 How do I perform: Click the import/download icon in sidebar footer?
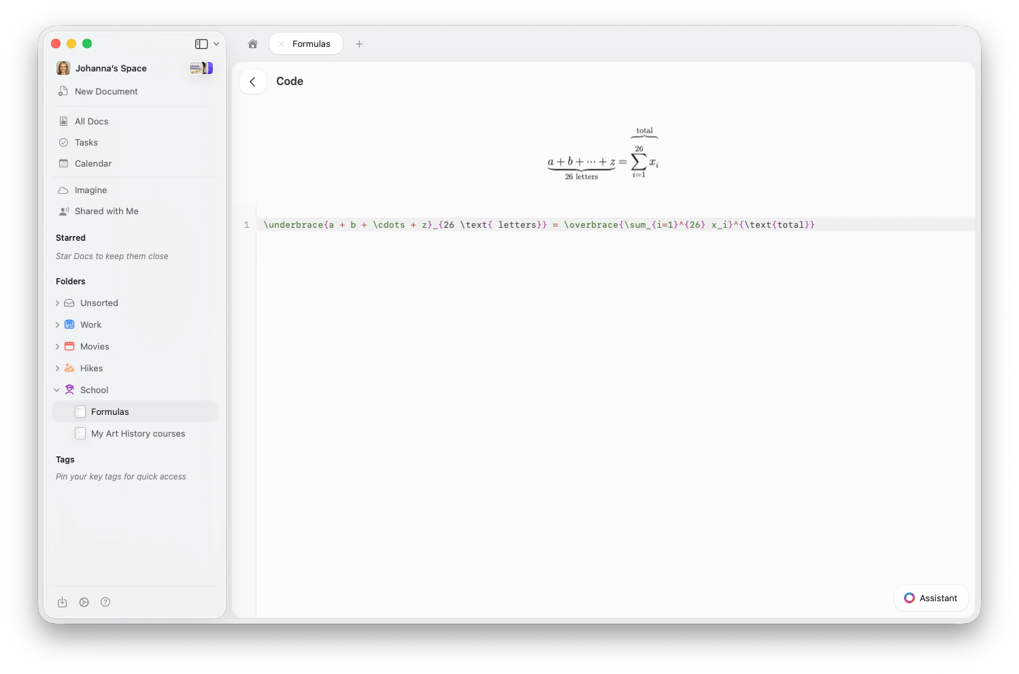point(63,602)
